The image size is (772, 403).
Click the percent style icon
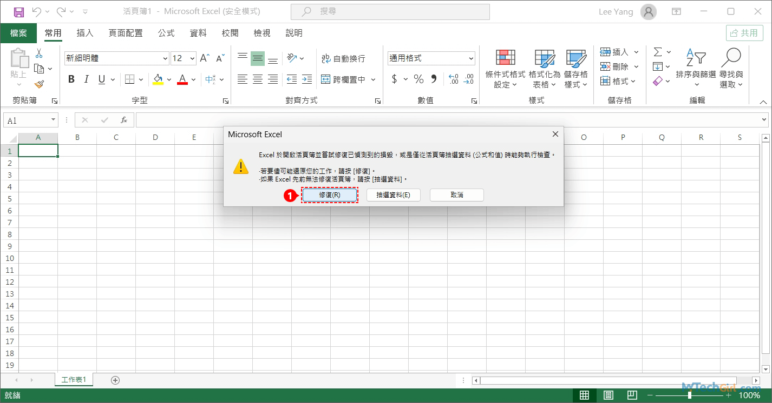418,79
